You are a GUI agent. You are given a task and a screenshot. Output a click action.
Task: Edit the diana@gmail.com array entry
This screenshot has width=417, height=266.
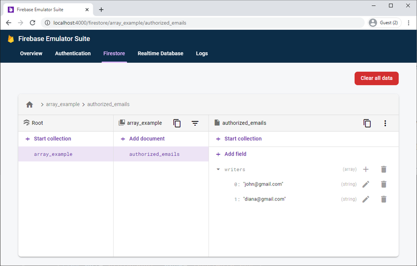pyautogui.click(x=366, y=199)
